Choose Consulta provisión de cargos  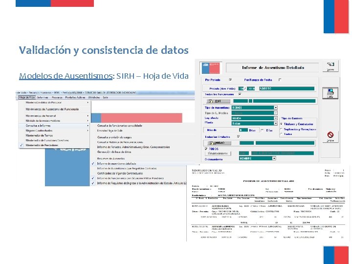pyautogui.click(x=114, y=137)
